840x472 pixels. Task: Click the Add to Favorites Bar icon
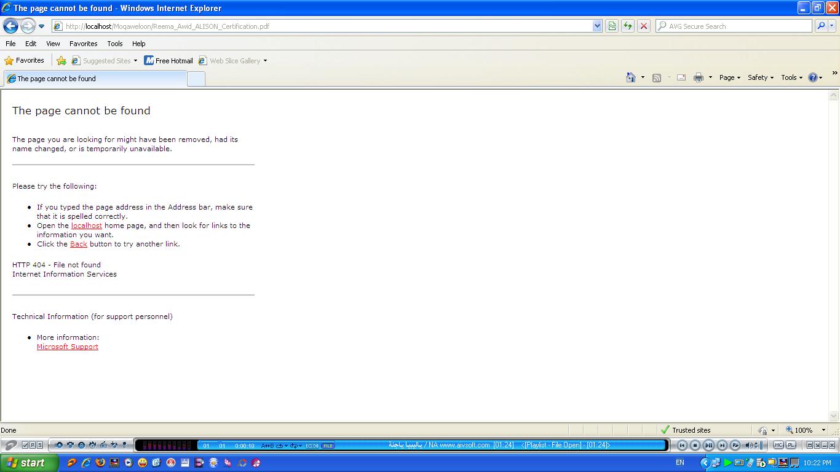click(61, 60)
